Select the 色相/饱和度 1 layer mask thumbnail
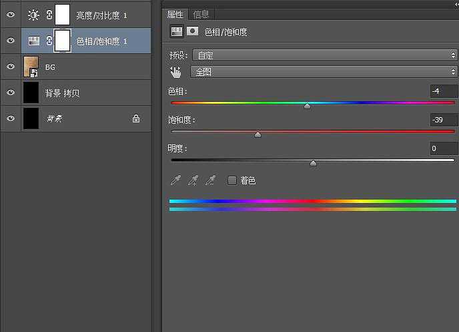The image size is (459, 332). (x=63, y=41)
